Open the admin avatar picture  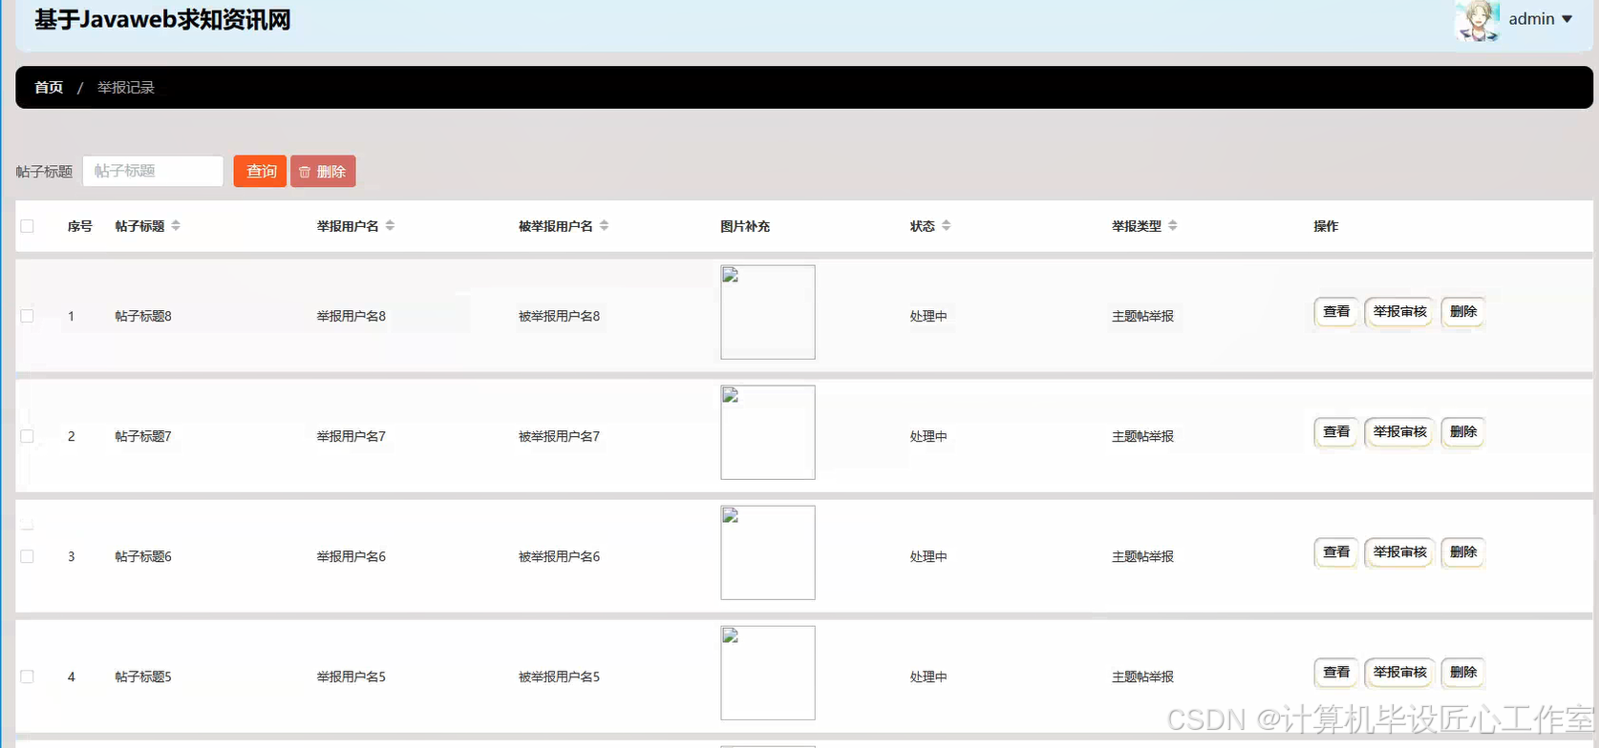[x=1477, y=20]
